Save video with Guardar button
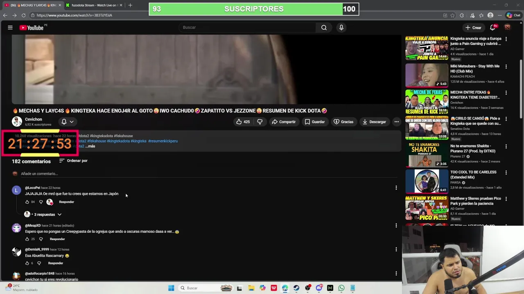Screen dimensions: 524x294 (x=314, y=122)
